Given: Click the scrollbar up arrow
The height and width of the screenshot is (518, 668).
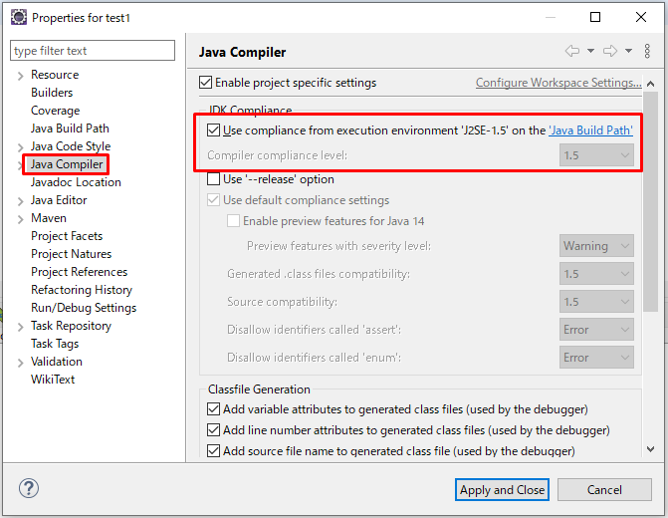Looking at the screenshot, I should pyautogui.click(x=650, y=84).
